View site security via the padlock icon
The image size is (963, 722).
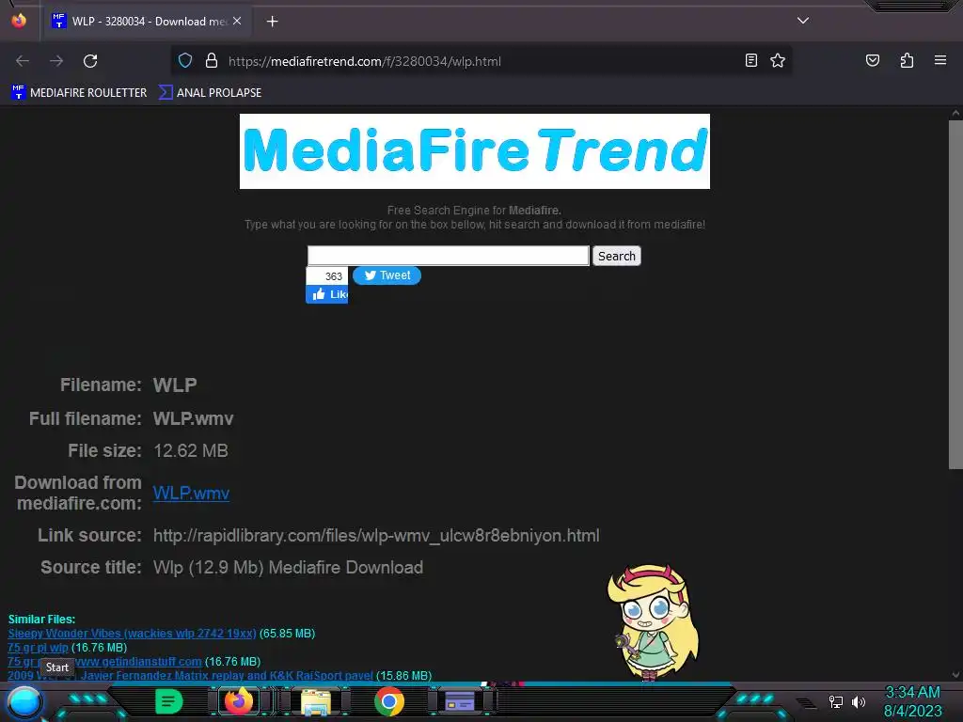click(212, 61)
